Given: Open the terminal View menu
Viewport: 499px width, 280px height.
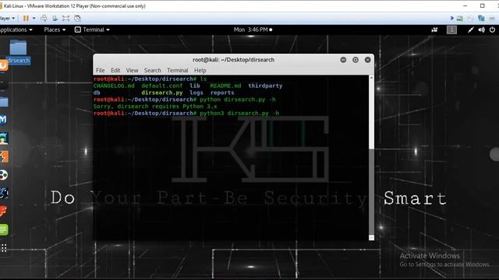Looking at the screenshot, I should (132, 70).
